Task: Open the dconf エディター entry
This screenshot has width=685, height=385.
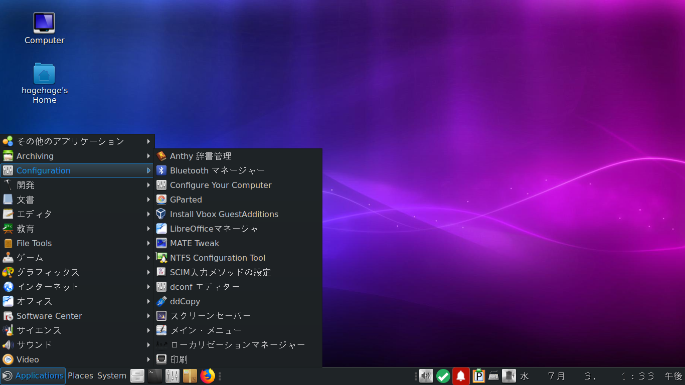Action: coord(205,287)
